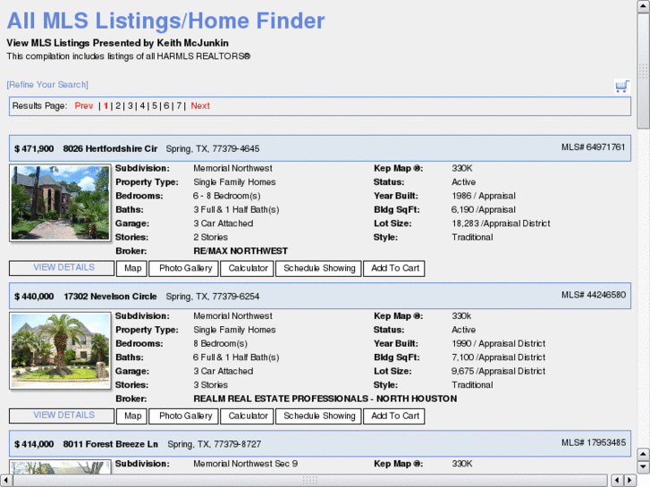The image size is (650, 487).
Task: Click the horizontal scrollbar left arrow at far left
Action: click(x=6, y=481)
